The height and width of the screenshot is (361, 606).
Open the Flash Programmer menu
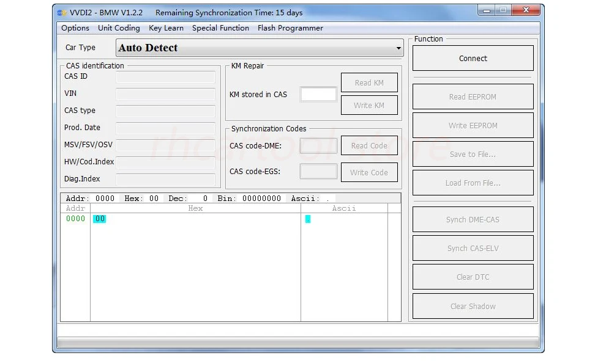point(290,28)
